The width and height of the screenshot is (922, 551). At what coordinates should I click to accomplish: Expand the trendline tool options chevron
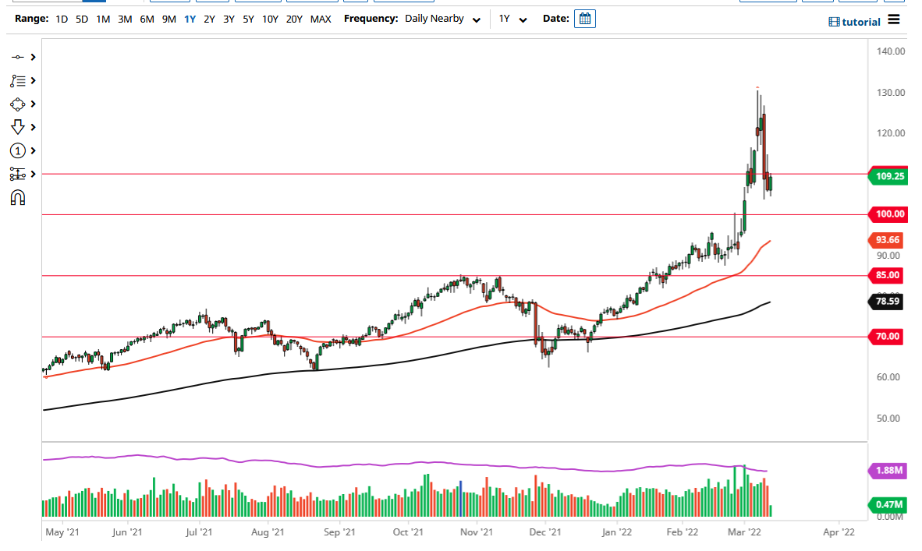[32, 57]
